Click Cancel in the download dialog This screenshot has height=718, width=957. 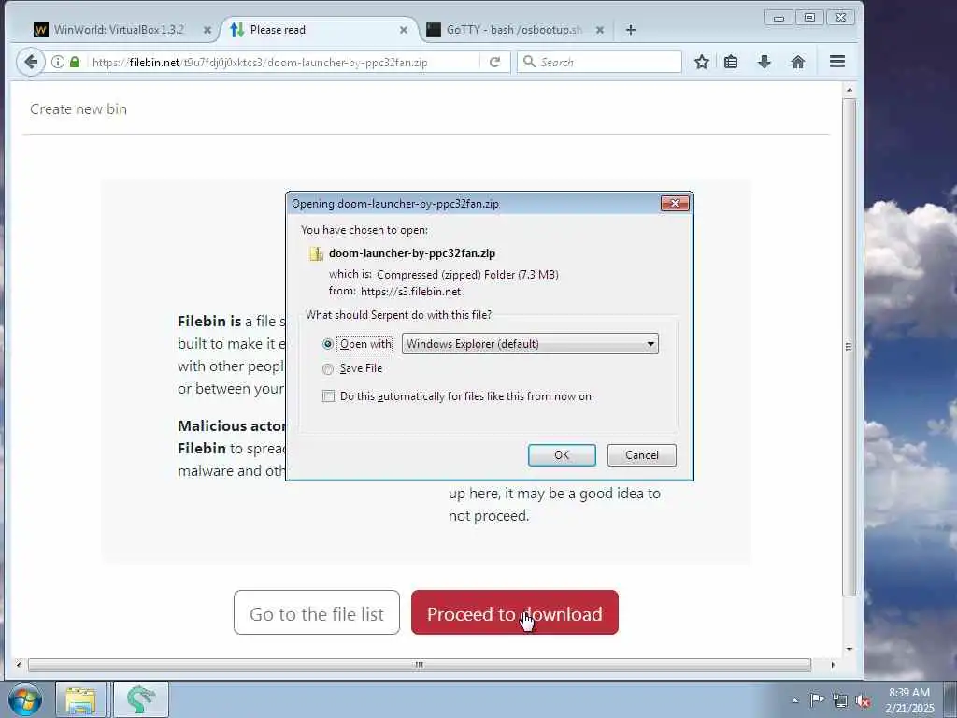click(641, 455)
